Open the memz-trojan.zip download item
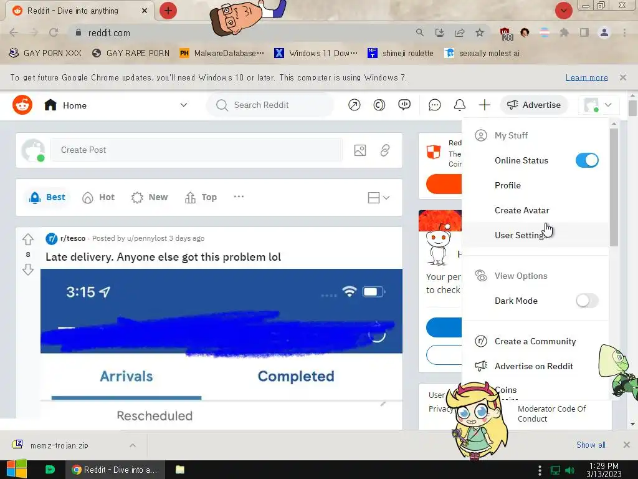This screenshot has height=479, width=638. coord(59,445)
